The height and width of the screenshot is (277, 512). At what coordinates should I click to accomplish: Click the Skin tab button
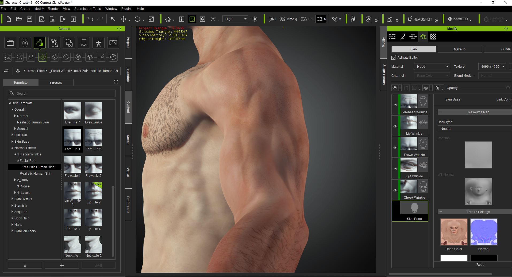coord(414,49)
